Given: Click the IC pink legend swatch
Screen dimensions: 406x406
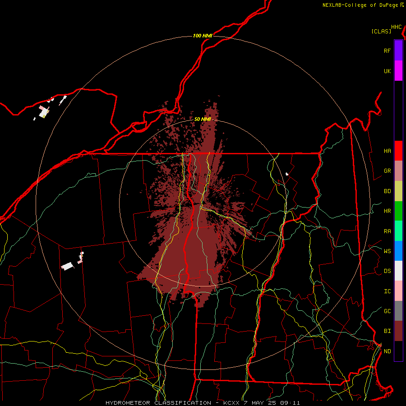Looking at the screenshot, I should tap(398, 291).
